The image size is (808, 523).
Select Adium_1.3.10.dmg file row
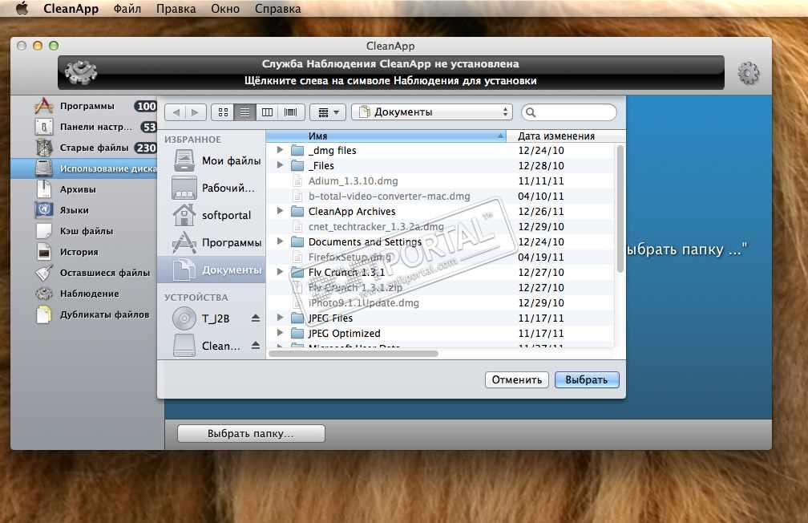tap(441, 181)
